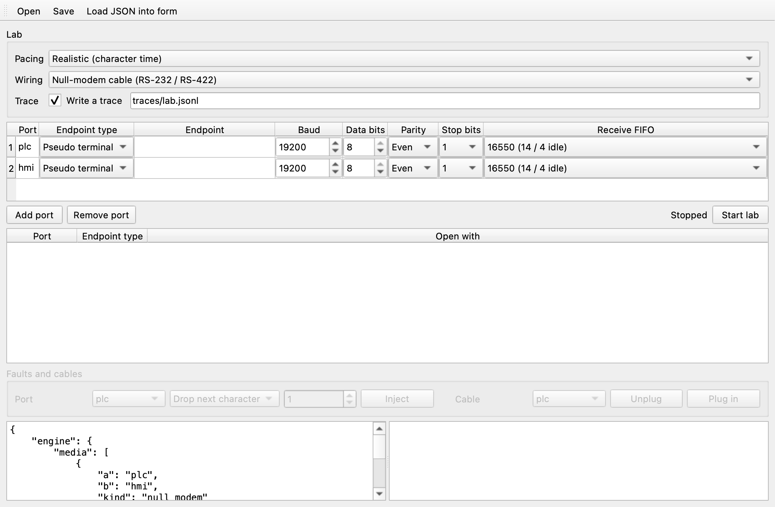Open plc row Parity dropdown
Viewport: 775px width, 507px height.
[x=413, y=147]
